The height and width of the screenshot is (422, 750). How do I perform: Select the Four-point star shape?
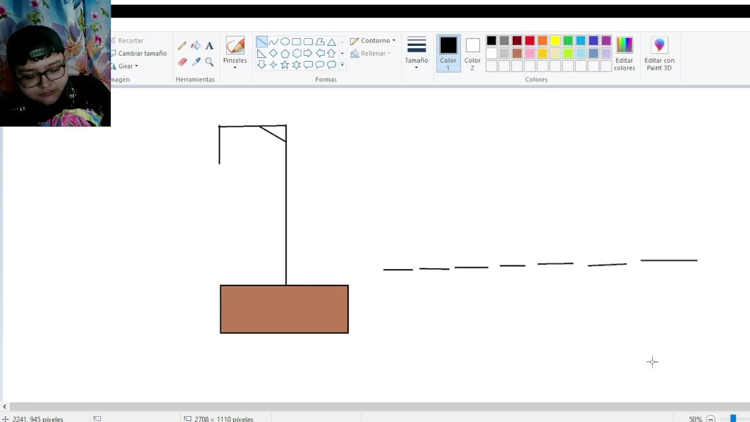pos(273,65)
